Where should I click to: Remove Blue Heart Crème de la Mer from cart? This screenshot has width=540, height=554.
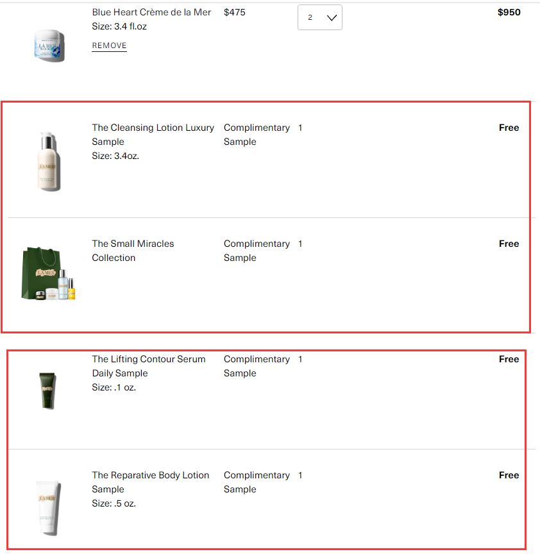109,46
